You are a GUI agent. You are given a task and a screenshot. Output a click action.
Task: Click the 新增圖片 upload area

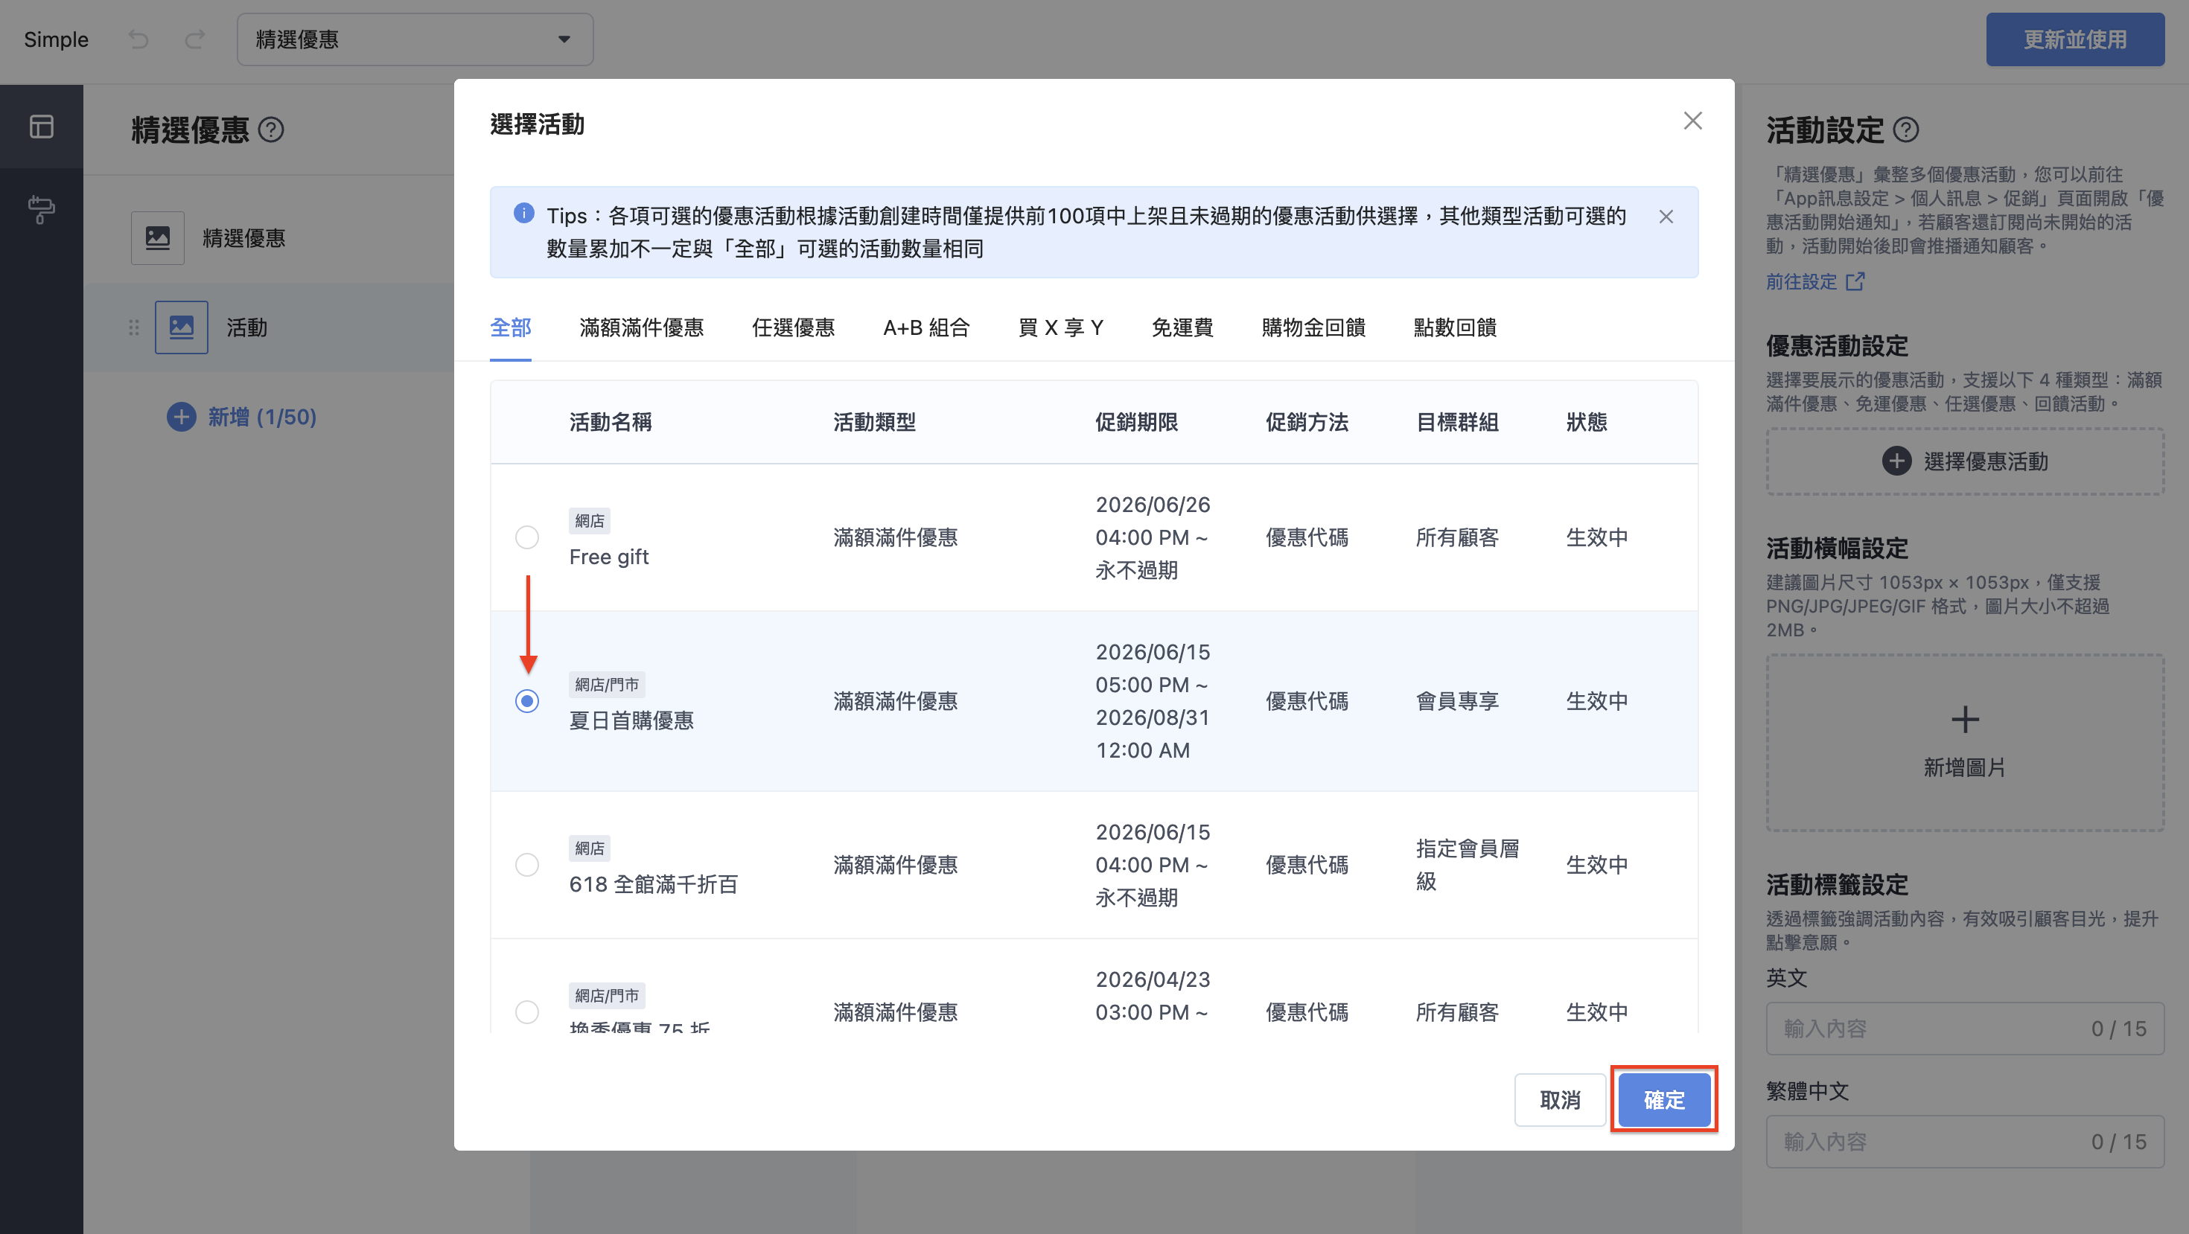tap(1965, 742)
